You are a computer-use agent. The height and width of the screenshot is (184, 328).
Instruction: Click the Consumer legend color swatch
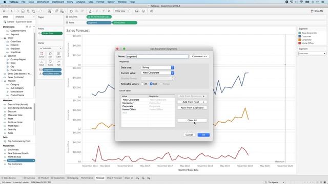pos(300,36)
